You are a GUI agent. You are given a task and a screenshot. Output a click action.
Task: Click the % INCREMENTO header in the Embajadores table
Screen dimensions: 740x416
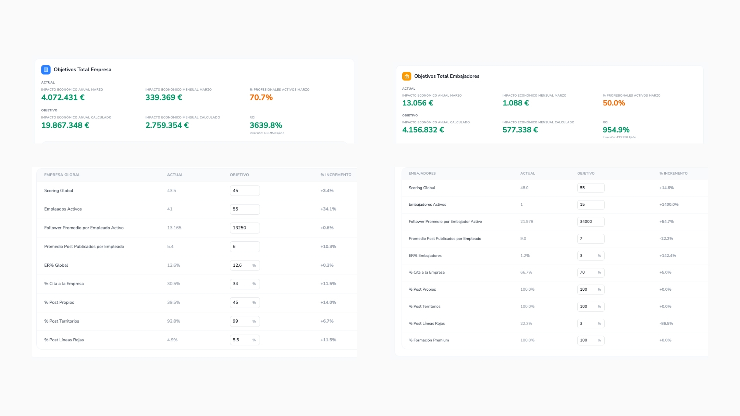(673, 173)
